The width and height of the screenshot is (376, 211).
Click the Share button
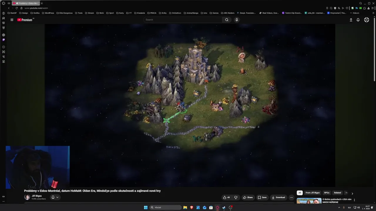[248, 198]
